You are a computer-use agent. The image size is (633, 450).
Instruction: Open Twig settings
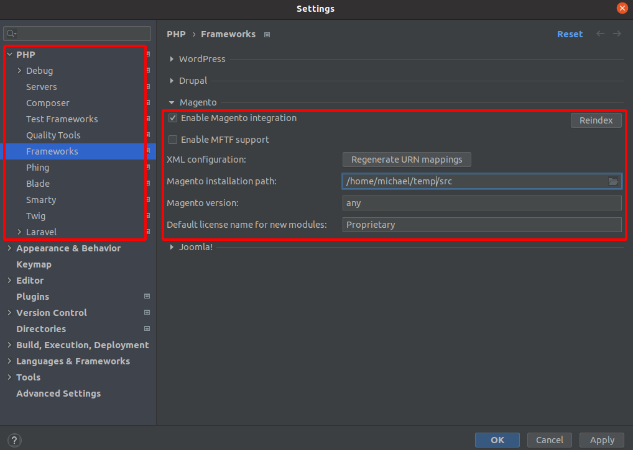click(x=36, y=215)
